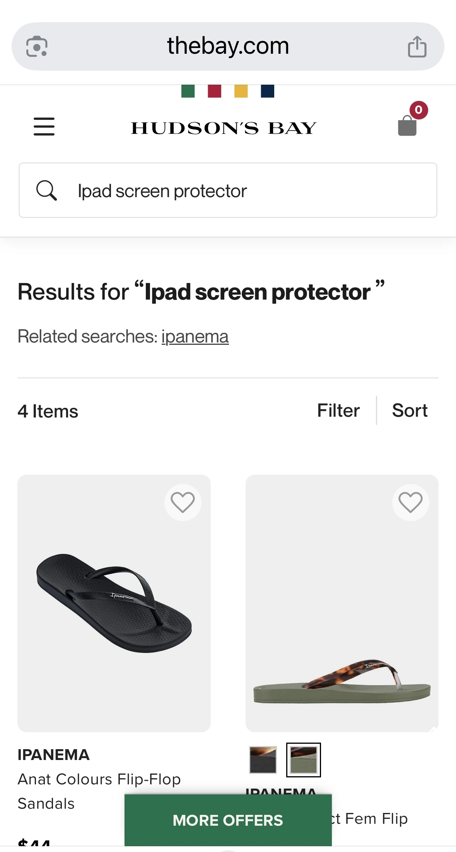Tap the camera scan icon in address bar

tap(37, 47)
